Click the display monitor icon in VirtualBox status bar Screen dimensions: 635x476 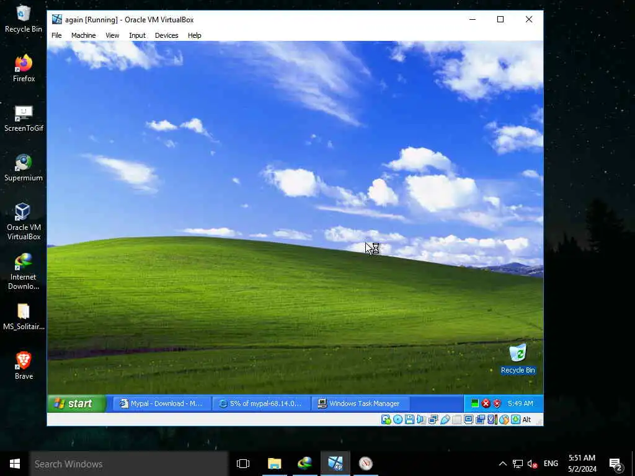[468, 420]
